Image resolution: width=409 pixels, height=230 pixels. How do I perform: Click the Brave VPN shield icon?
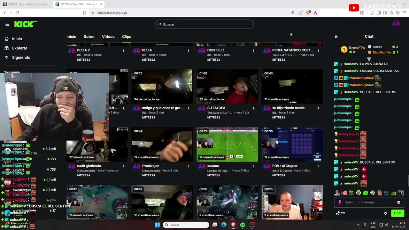click(398, 13)
